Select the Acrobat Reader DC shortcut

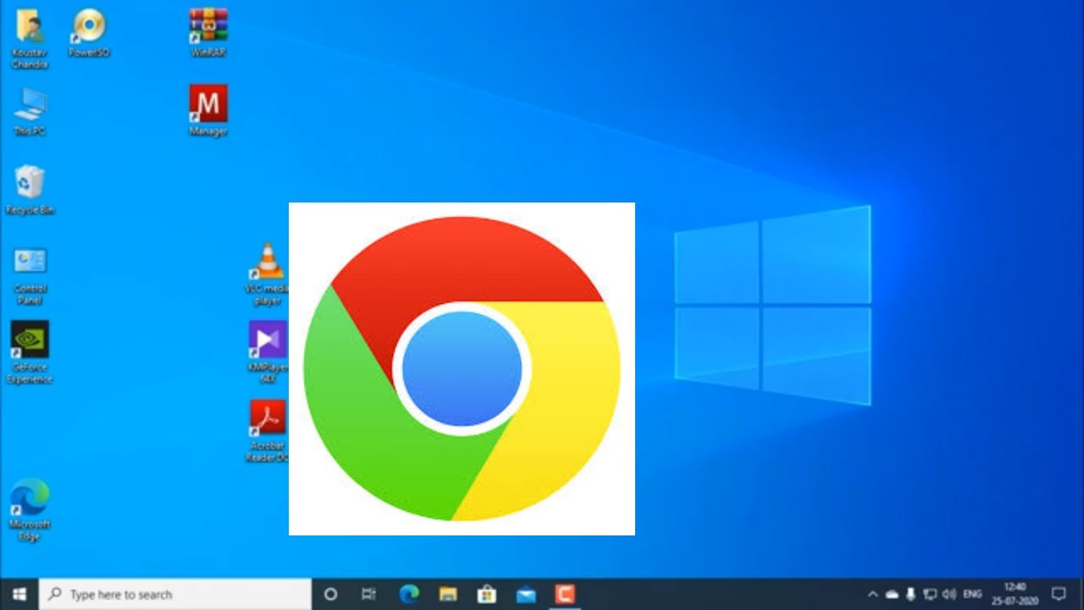pyautogui.click(x=268, y=430)
